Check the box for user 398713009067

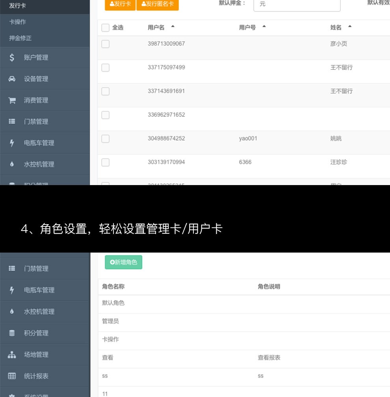pyautogui.click(x=105, y=44)
